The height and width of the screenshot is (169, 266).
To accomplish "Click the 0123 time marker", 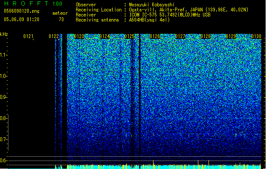I will click(79, 36).
